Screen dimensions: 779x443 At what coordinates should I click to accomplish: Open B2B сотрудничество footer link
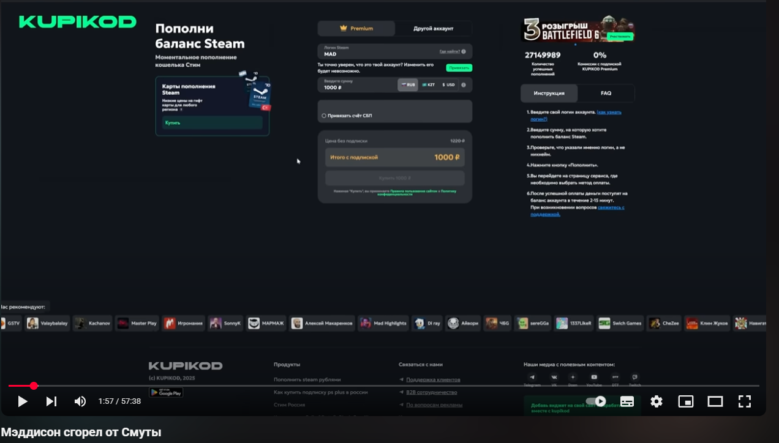coord(431,392)
